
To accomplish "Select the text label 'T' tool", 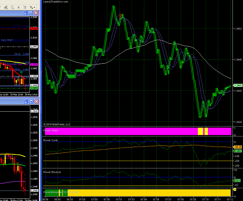I will pos(25,7).
